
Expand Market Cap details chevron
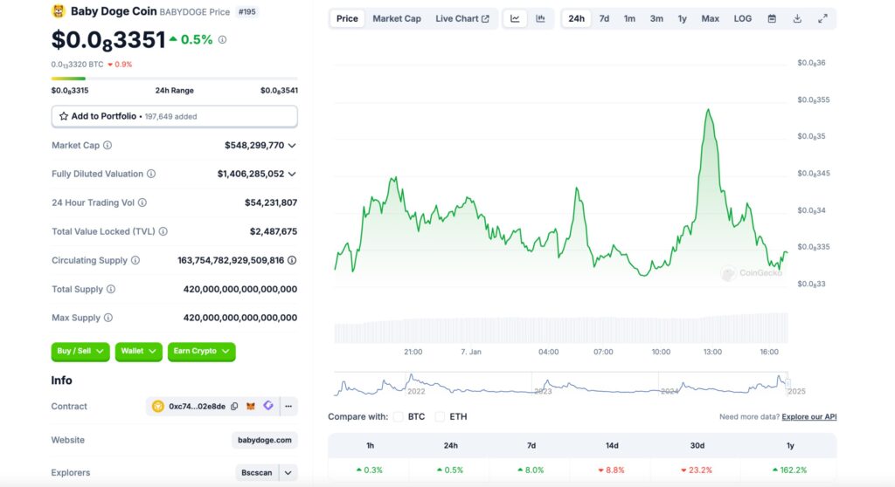tap(292, 146)
